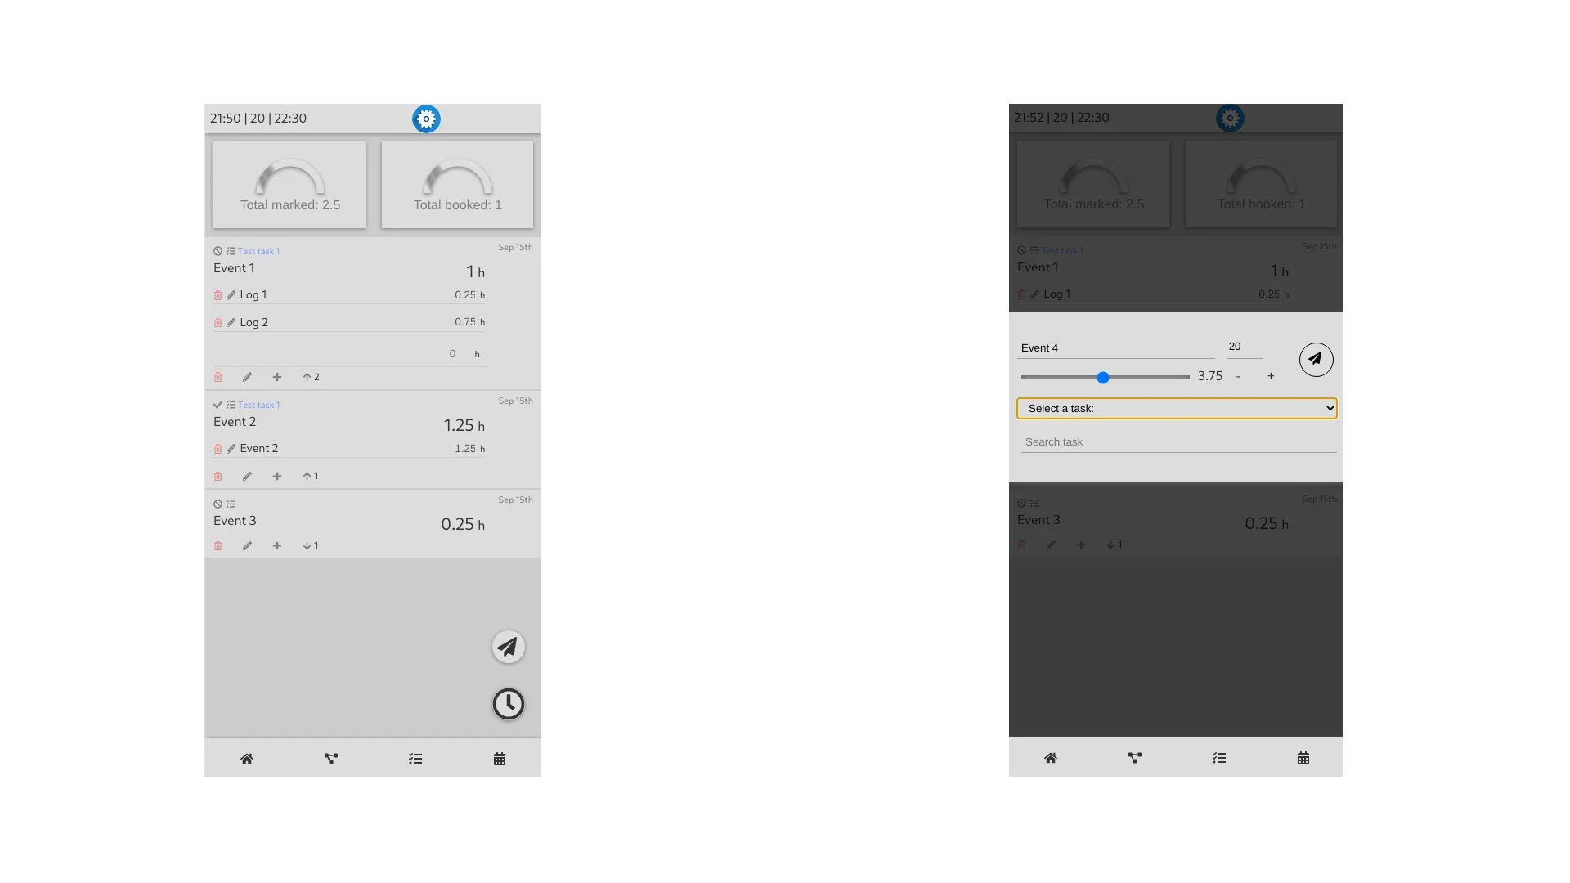Click the settings gear icon right panel
This screenshot has height=883, width=1570.
(x=1229, y=118)
